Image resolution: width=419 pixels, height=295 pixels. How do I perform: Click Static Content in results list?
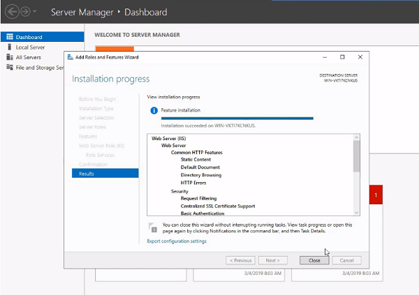196,160
